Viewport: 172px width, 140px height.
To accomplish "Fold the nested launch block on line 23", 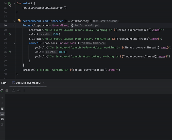I will 14,43.
